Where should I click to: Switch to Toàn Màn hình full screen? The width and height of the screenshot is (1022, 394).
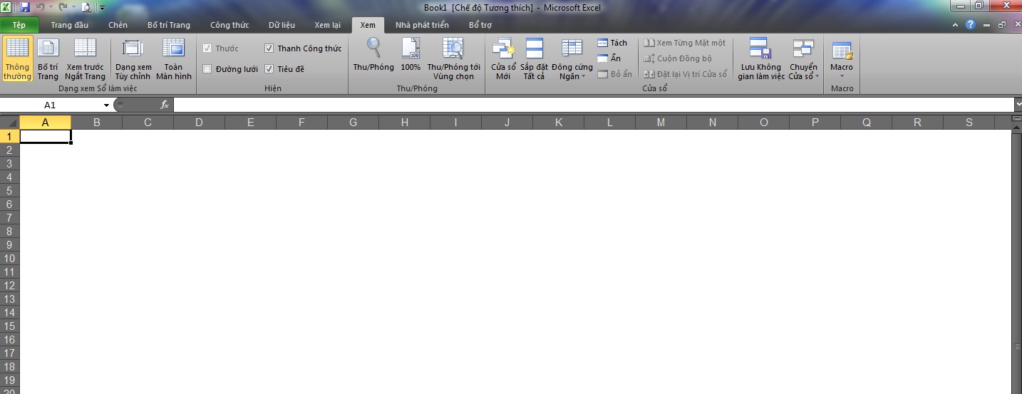[x=174, y=59]
